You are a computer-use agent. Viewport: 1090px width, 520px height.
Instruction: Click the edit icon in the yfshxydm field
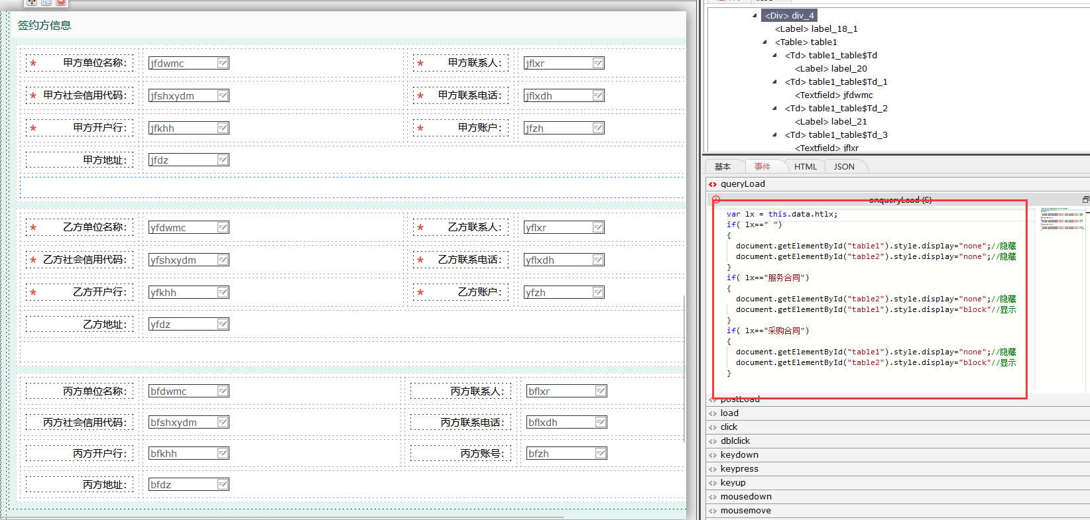pyautogui.click(x=223, y=260)
